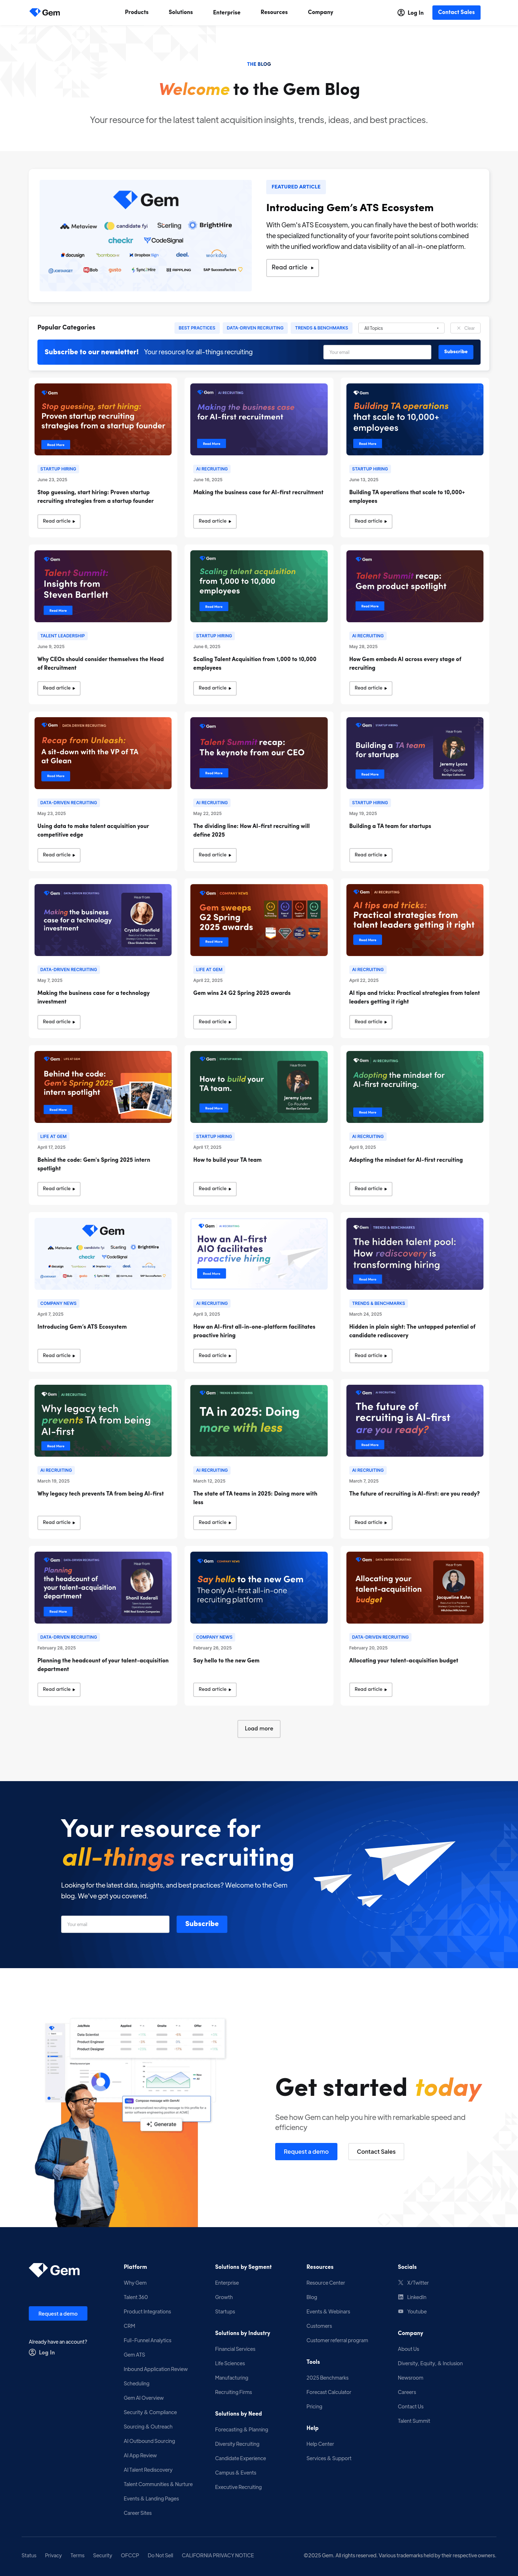Filter by Best Practices category

coord(197,328)
